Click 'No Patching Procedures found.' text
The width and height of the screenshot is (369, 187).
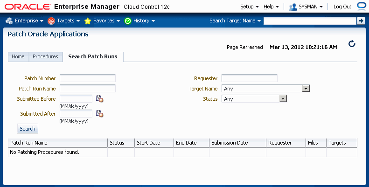click(44, 152)
